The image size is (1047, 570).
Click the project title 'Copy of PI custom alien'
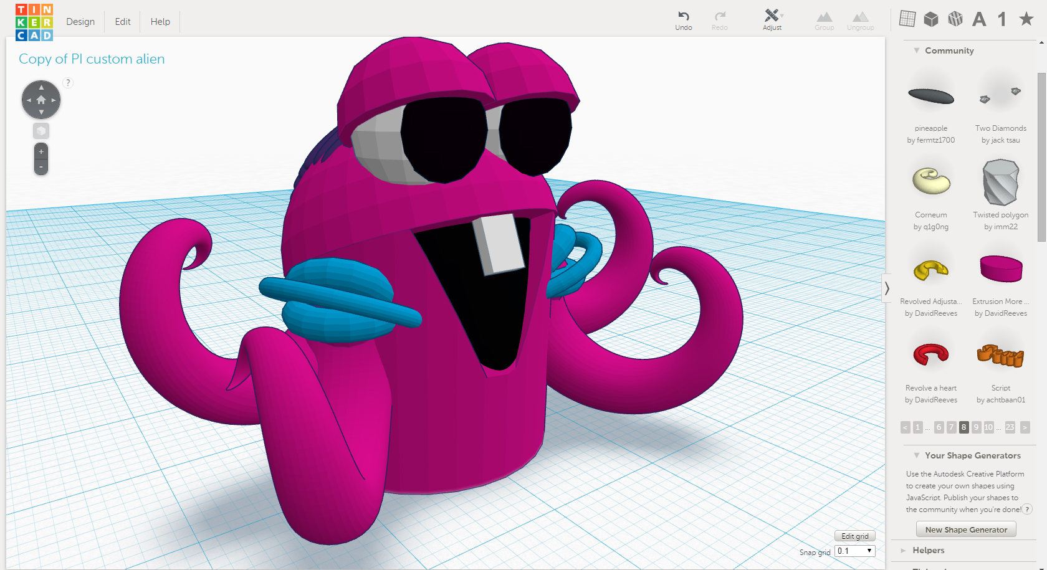pyautogui.click(x=92, y=59)
